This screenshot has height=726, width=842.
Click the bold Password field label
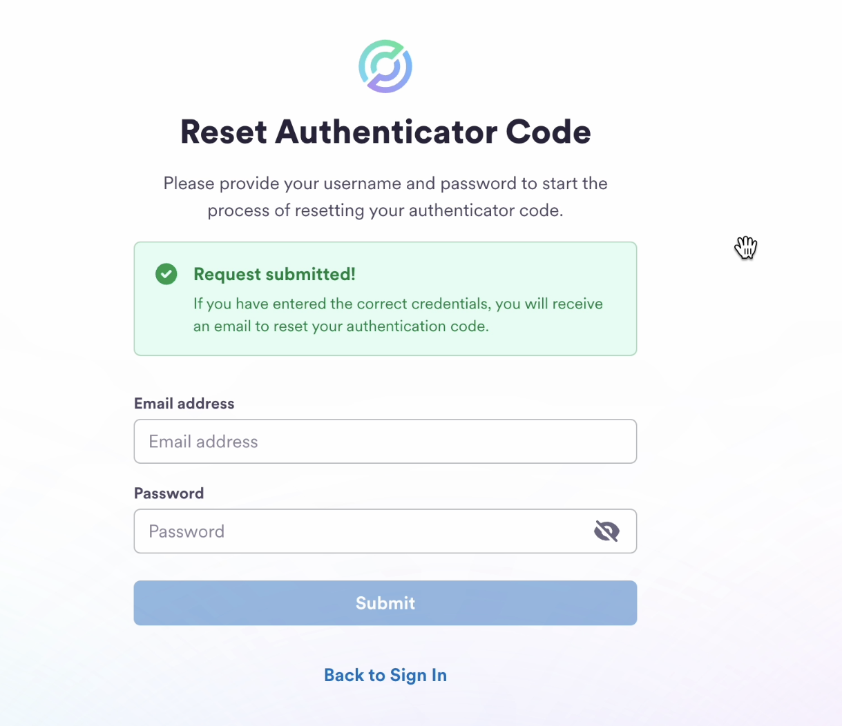pyautogui.click(x=169, y=493)
